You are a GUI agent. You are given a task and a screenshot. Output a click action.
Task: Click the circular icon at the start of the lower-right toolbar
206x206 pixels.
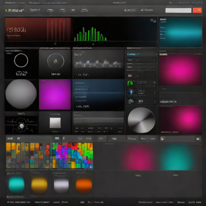(x=162, y=139)
